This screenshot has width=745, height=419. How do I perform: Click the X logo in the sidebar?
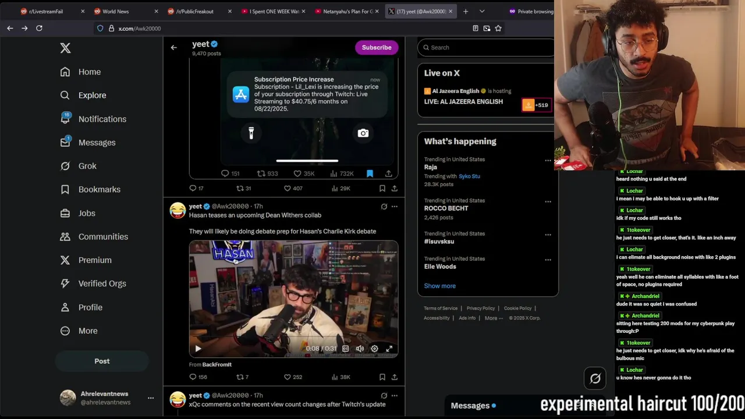[65, 48]
